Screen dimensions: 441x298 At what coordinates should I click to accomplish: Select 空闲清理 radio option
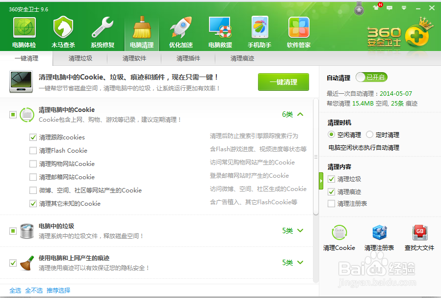coord(331,135)
